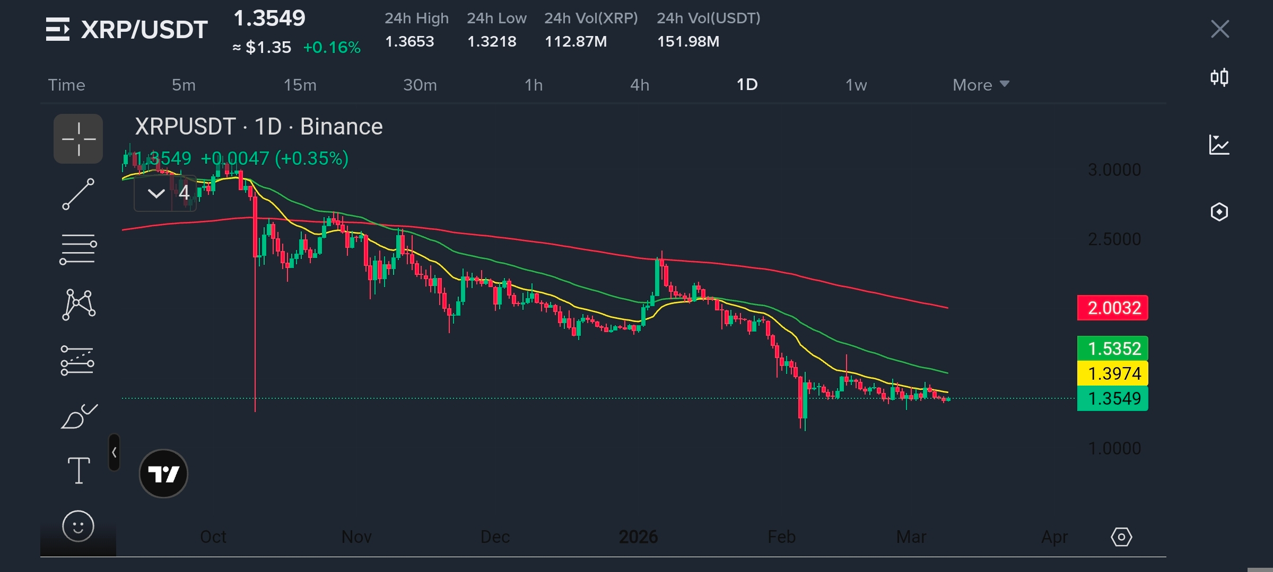Open chart settings gear near date axis

click(1121, 537)
